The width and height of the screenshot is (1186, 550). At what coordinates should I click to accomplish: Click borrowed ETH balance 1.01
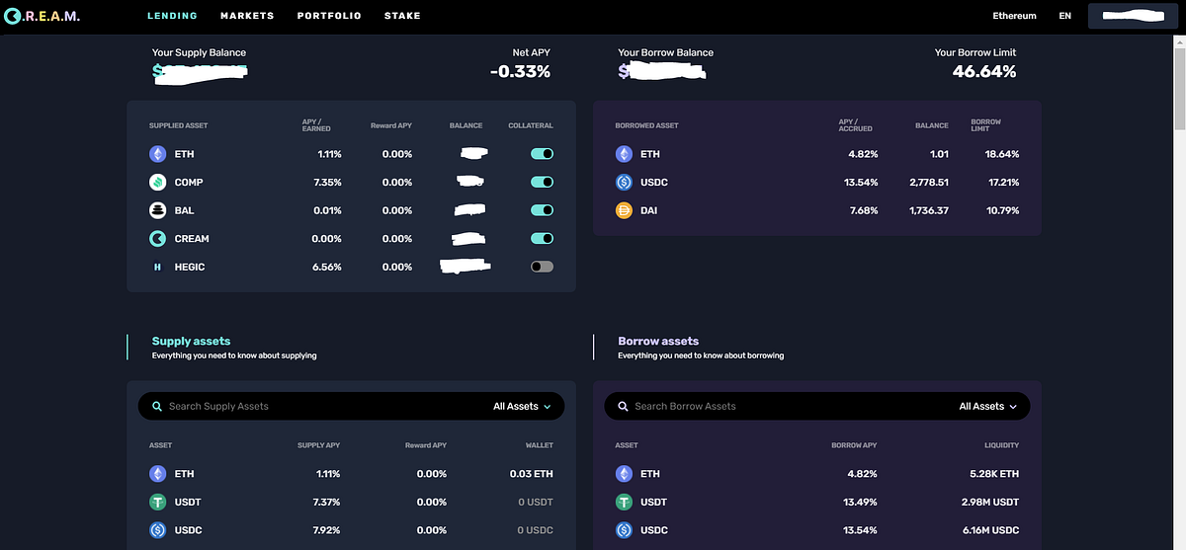click(x=940, y=154)
